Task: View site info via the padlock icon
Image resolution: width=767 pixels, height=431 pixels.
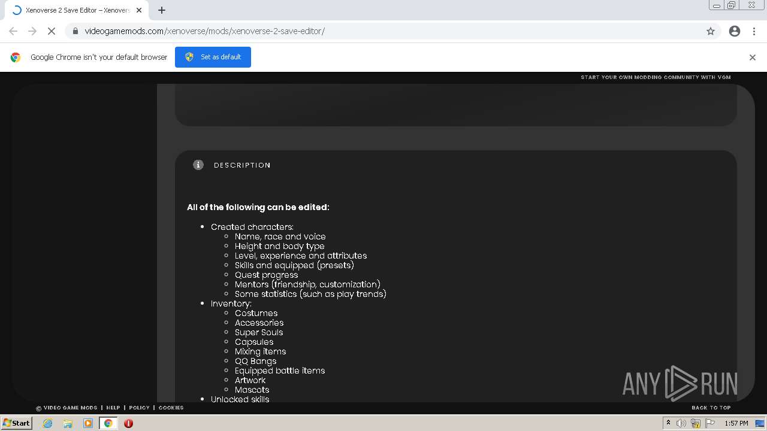Action: tap(76, 31)
